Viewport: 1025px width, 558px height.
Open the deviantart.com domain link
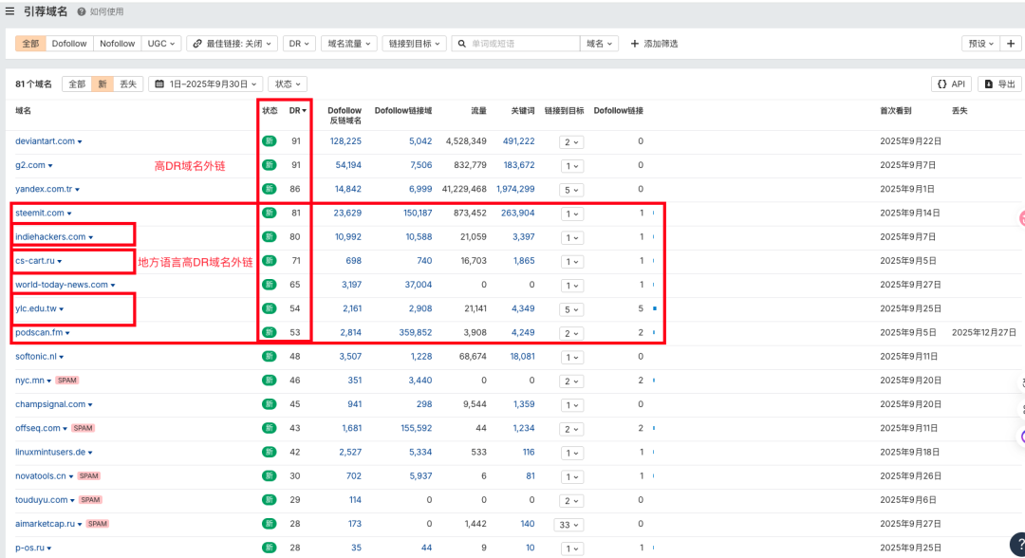(x=46, y=141)
